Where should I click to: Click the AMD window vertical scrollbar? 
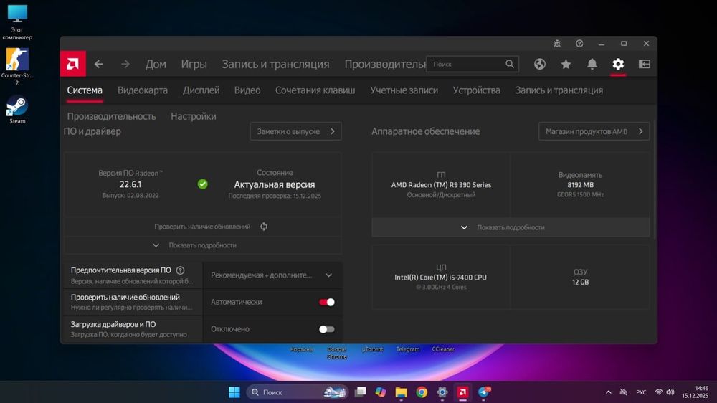pos(655,179)
